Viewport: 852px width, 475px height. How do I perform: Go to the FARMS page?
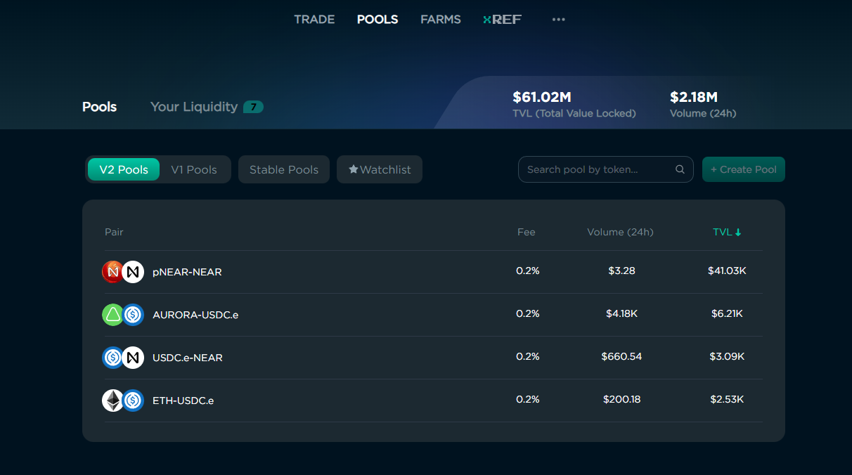(x=441, y=20)
